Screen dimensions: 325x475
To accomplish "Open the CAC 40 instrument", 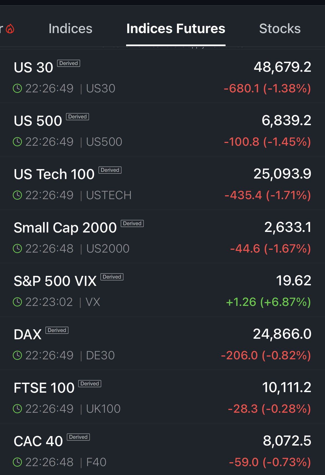I will pos(38,441).
